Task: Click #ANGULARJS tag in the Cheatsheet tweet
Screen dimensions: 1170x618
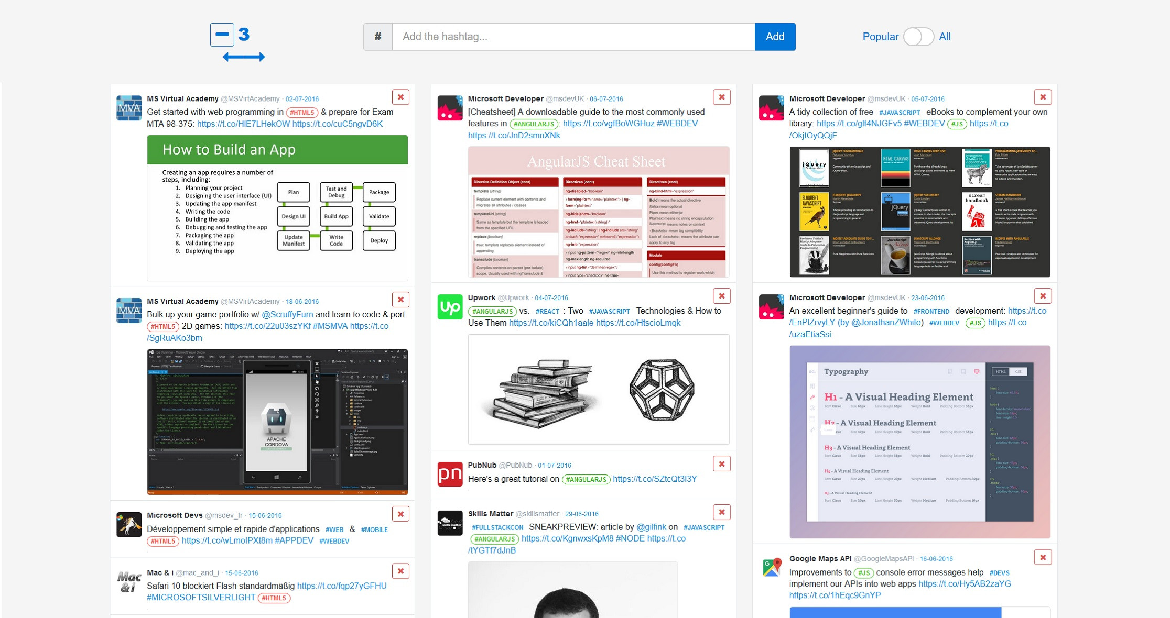Action: click(x=533, y=124)
